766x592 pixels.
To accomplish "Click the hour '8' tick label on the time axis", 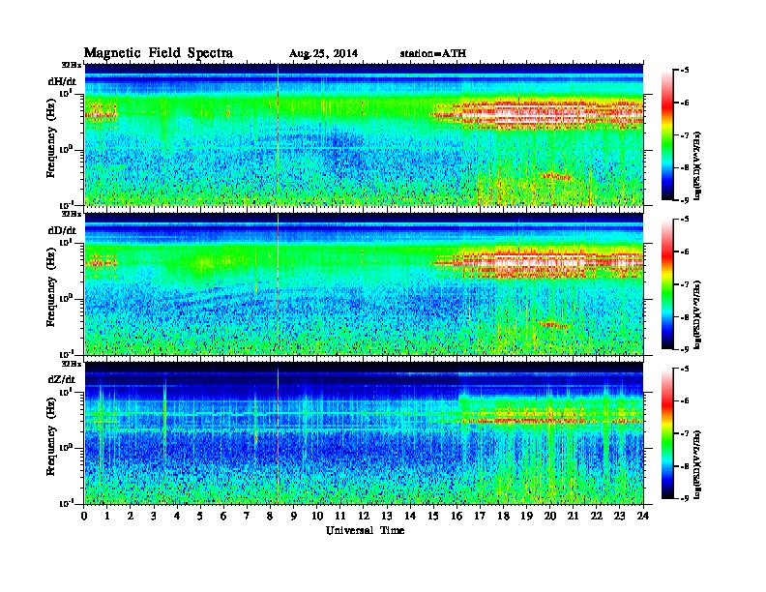I will [270, 517].
